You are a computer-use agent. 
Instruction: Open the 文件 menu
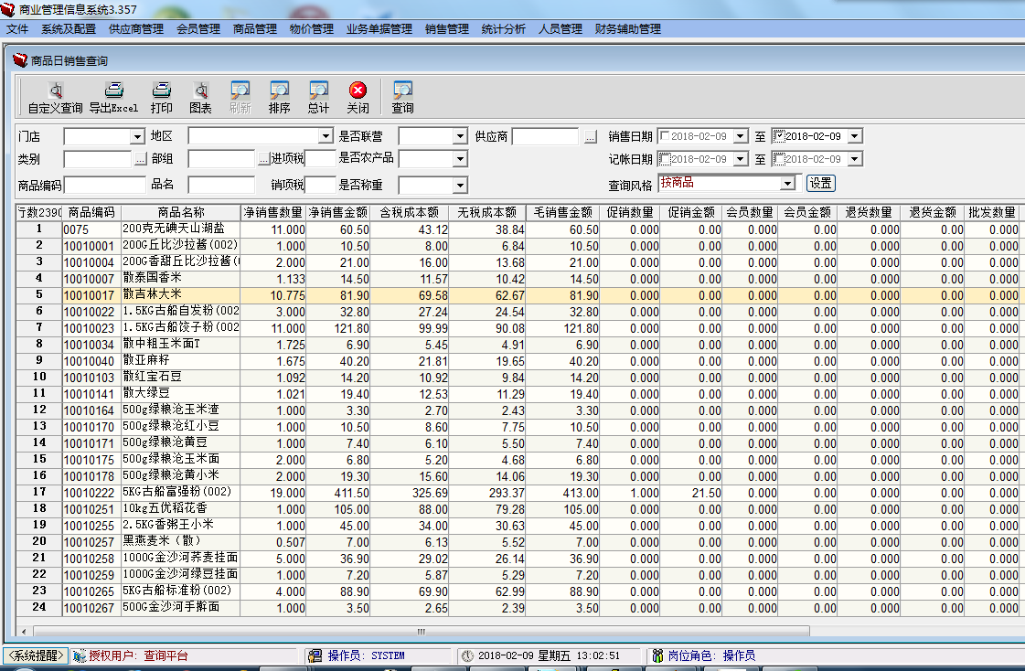[17, 28]
